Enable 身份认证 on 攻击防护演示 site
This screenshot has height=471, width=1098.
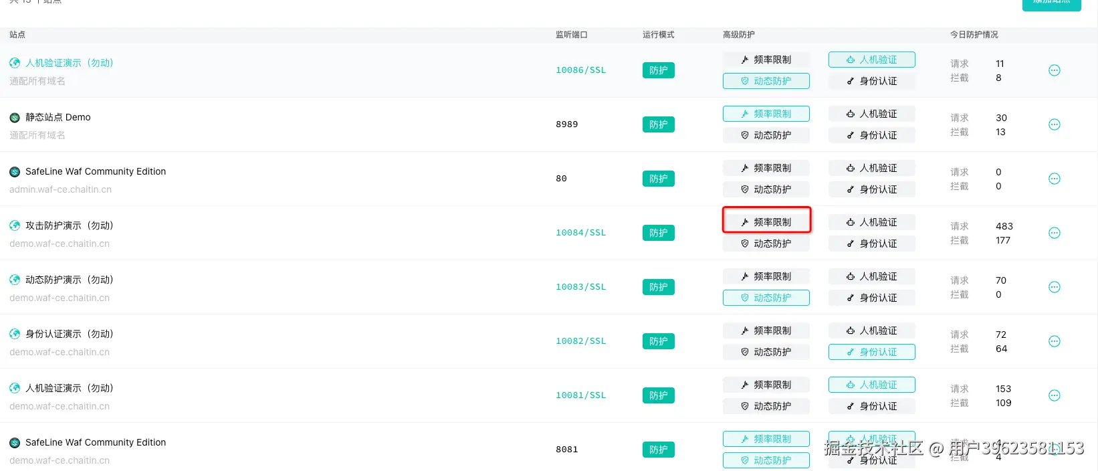[x=872, y=244]
